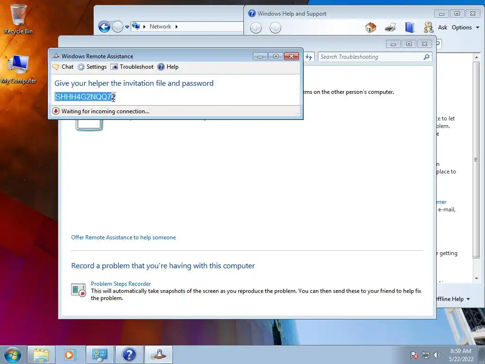The height and width of the screenshot is (364, 485).
Task: Open Help in Remote Assistance toolbar
Action: coord(168,67)
